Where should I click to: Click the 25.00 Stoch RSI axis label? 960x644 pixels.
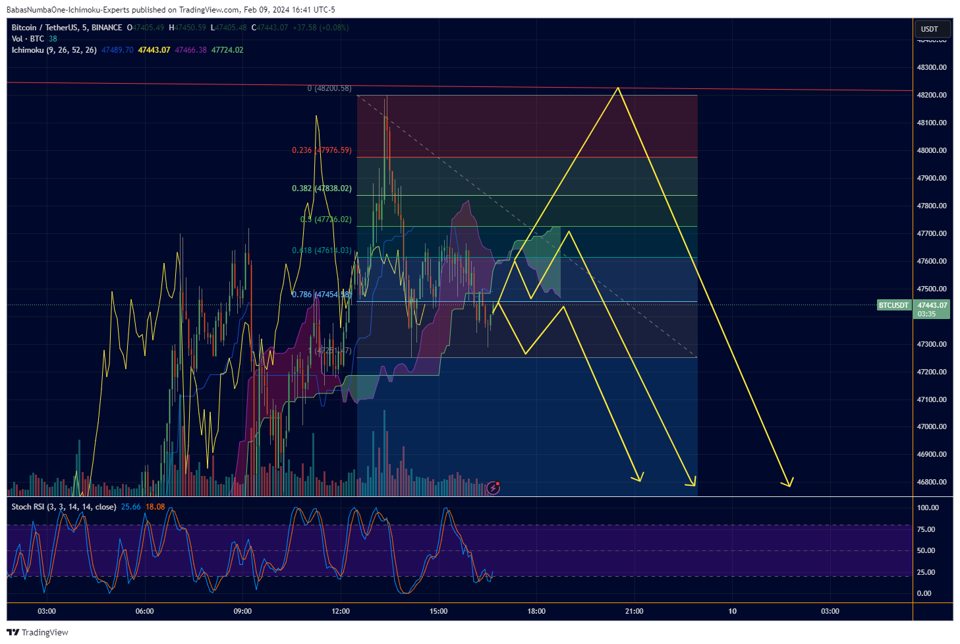pyautogui.click(x=926, y=572)
